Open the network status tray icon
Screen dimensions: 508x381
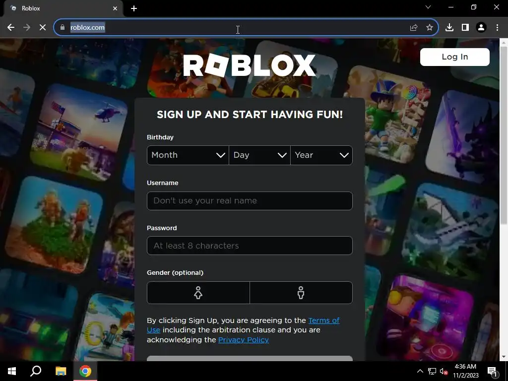tap(432, 371)
